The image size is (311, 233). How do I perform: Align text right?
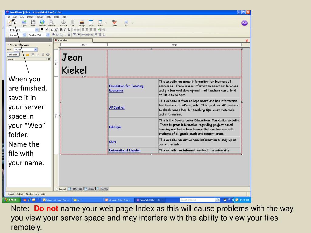91,30
